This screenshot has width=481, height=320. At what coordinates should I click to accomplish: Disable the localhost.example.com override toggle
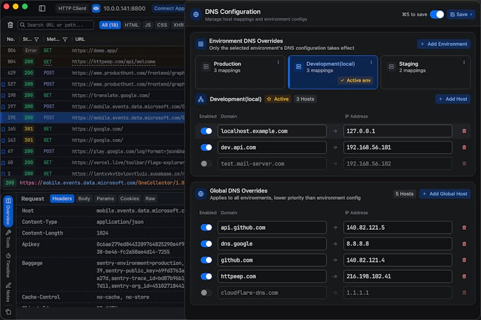pos(207,131)
